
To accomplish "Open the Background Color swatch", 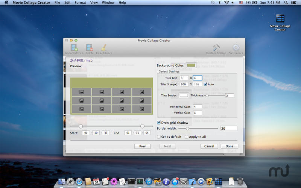I will [x=191, y=65].
